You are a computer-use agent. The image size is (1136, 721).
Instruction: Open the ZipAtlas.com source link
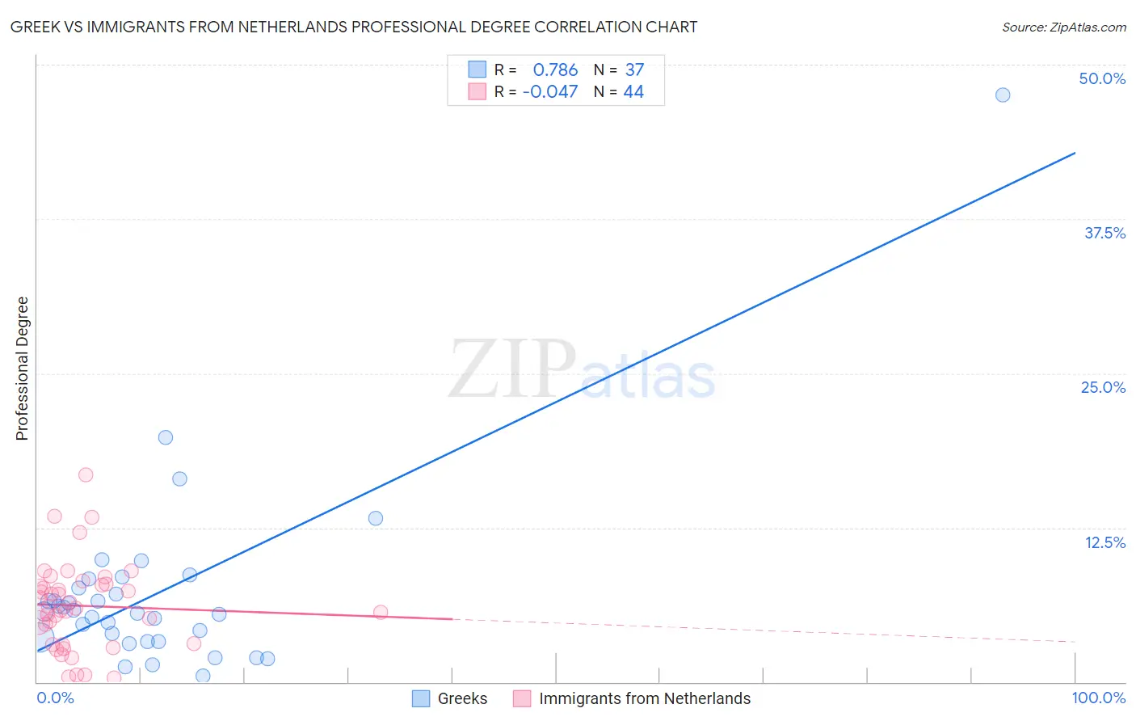(1064, 27)
